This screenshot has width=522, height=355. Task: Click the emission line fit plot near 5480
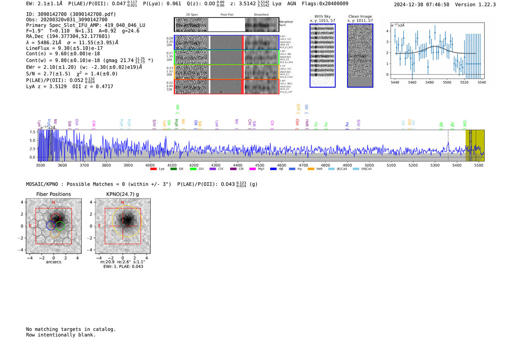click(437, 51)
